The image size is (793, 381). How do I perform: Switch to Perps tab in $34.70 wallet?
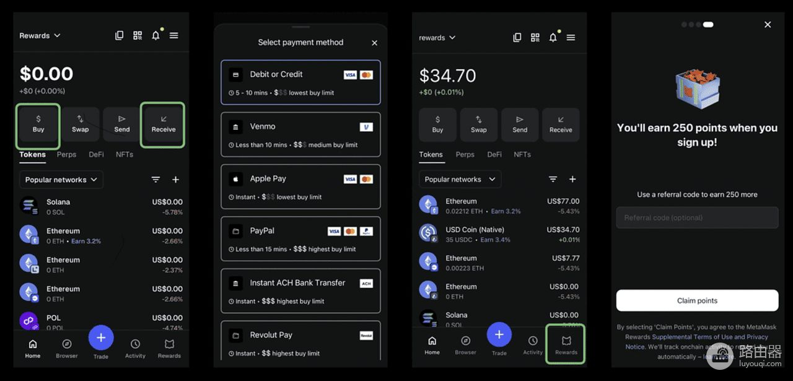point(465,154)
